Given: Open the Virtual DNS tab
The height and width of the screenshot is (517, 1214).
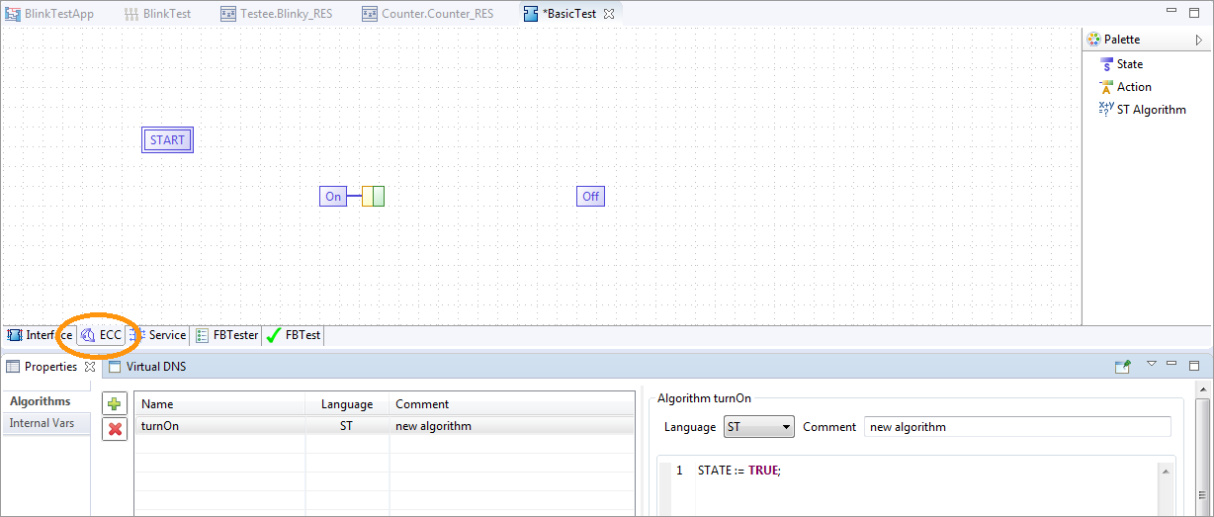Looking at the screenshot, I should [154, 367].
